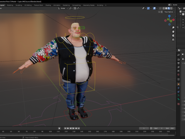The width and height of the screenshot is (185, 139).
Task: Open the overlays settings dropdown arrow
Action: pos(157,8)
